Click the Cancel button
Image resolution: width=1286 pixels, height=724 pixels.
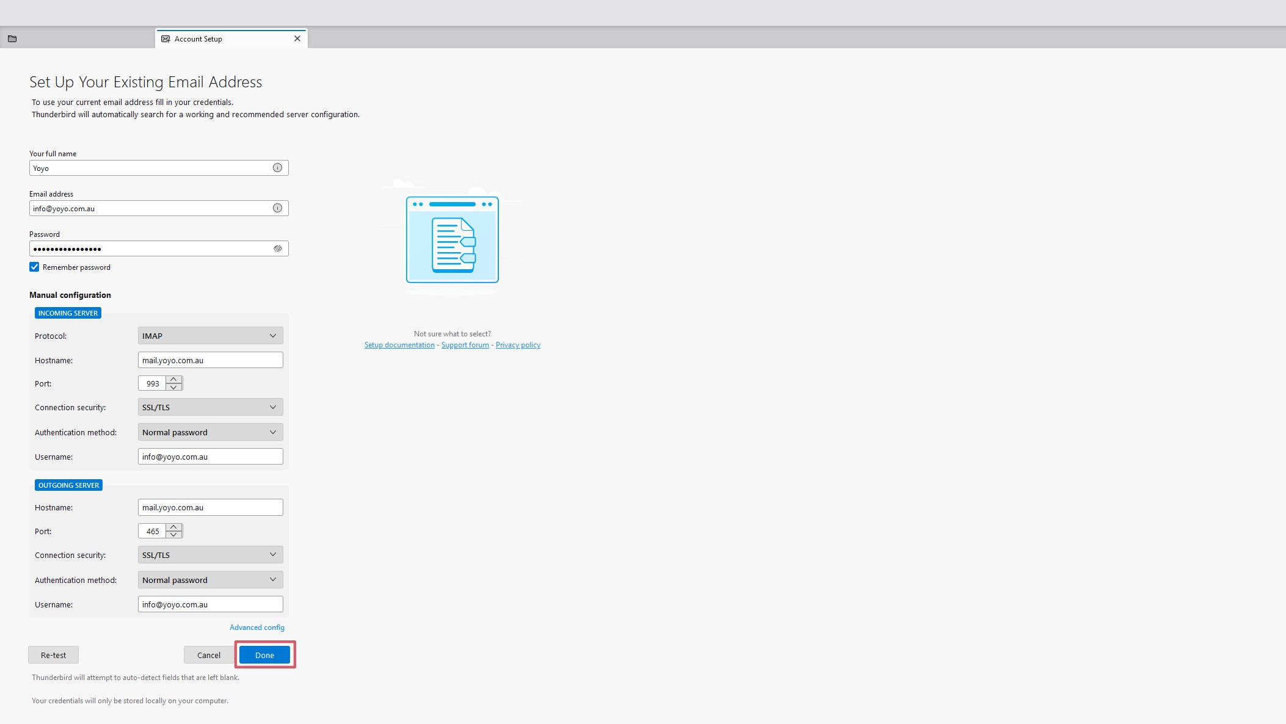(209, 655)
